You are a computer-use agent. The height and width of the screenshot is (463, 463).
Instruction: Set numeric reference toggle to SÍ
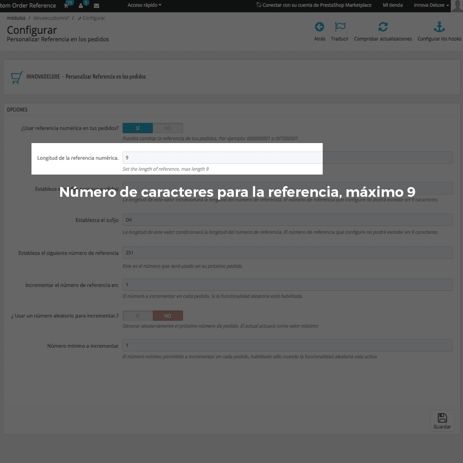[138, 128]
